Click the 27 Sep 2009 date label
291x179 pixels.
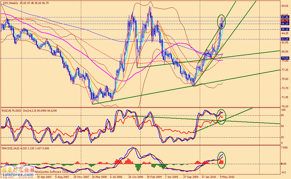[x=191, y=177]
